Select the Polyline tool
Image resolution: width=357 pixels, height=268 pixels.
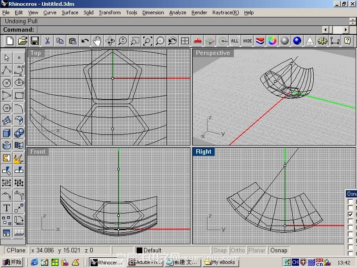(7, 70)
